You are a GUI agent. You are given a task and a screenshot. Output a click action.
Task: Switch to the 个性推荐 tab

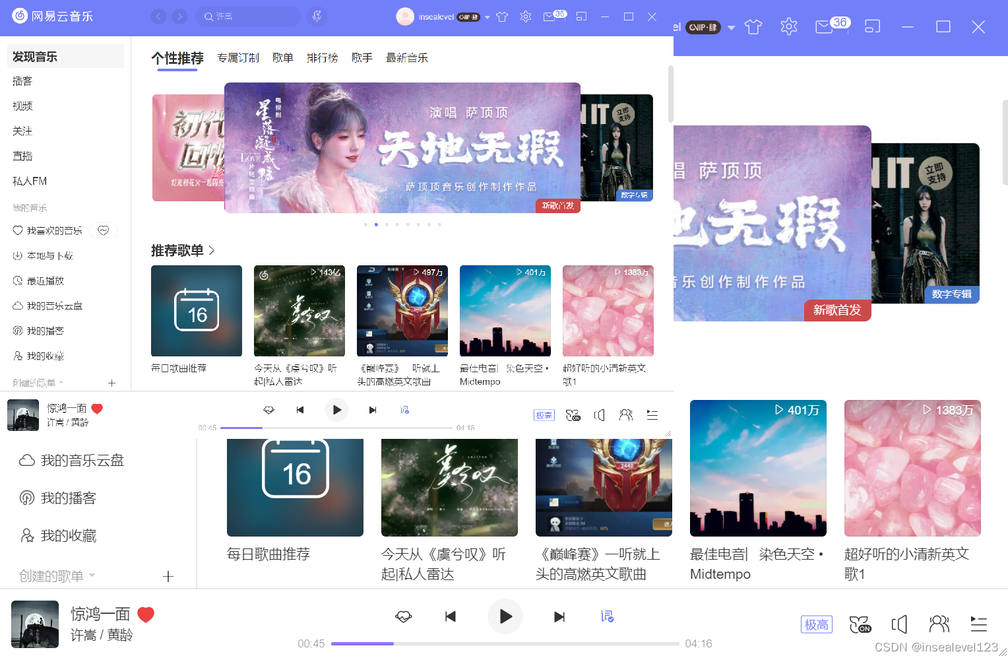tap(177, 58)
